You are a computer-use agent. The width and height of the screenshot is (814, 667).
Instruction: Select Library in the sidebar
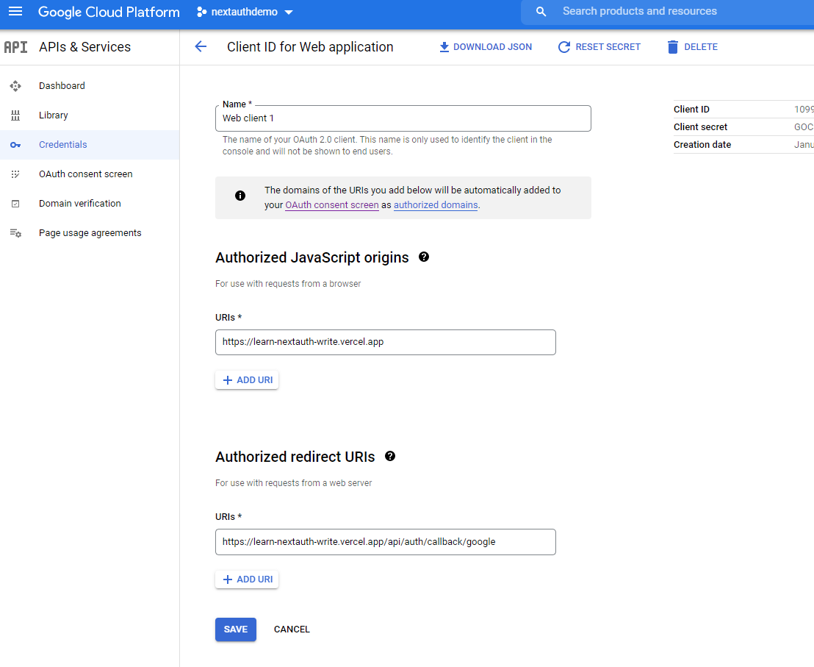(x=53, y=115)
